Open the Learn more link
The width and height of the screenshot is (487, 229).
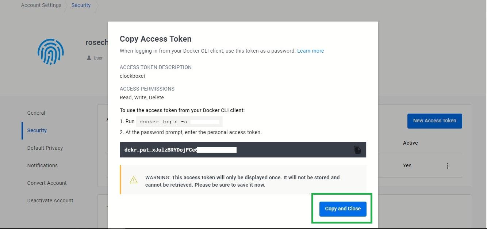(310, 51)
